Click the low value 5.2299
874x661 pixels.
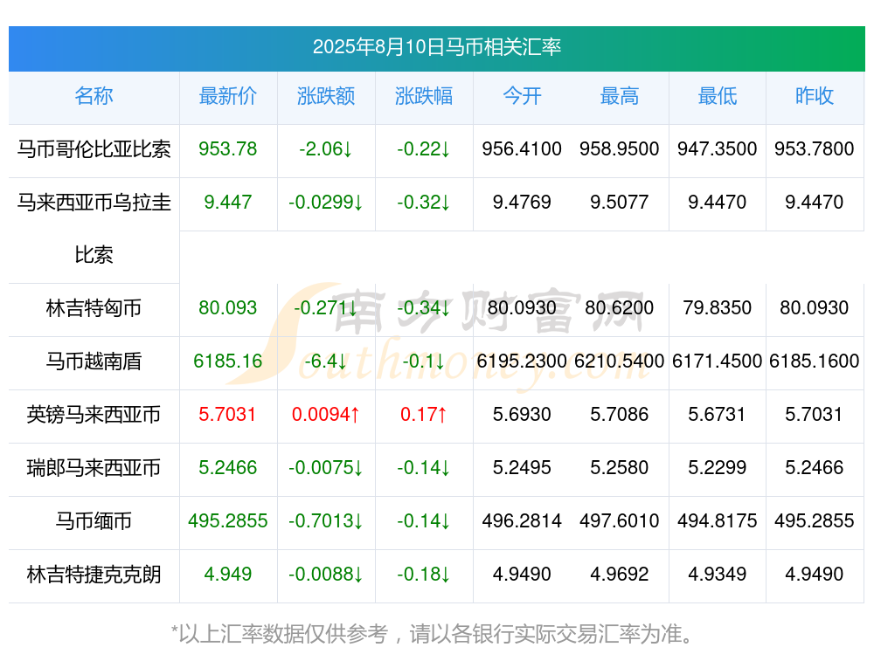(718, 468)
